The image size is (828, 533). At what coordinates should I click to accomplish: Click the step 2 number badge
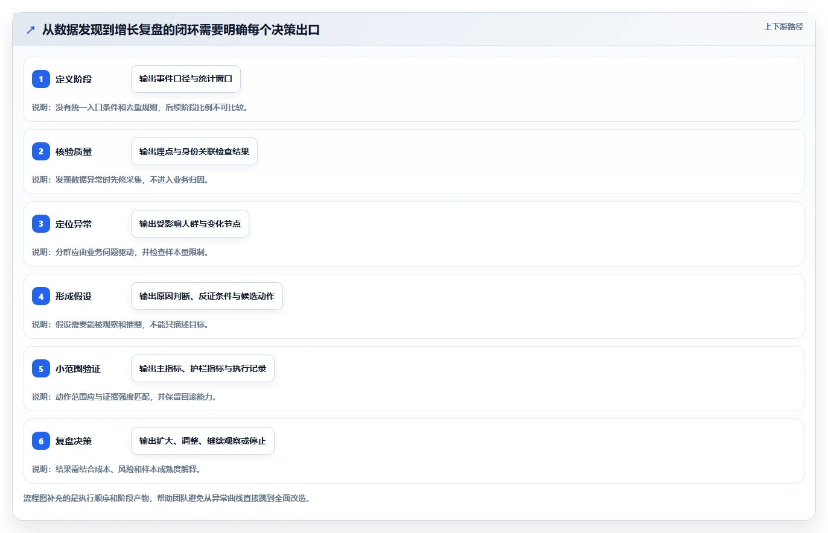[x=41, y=151]
